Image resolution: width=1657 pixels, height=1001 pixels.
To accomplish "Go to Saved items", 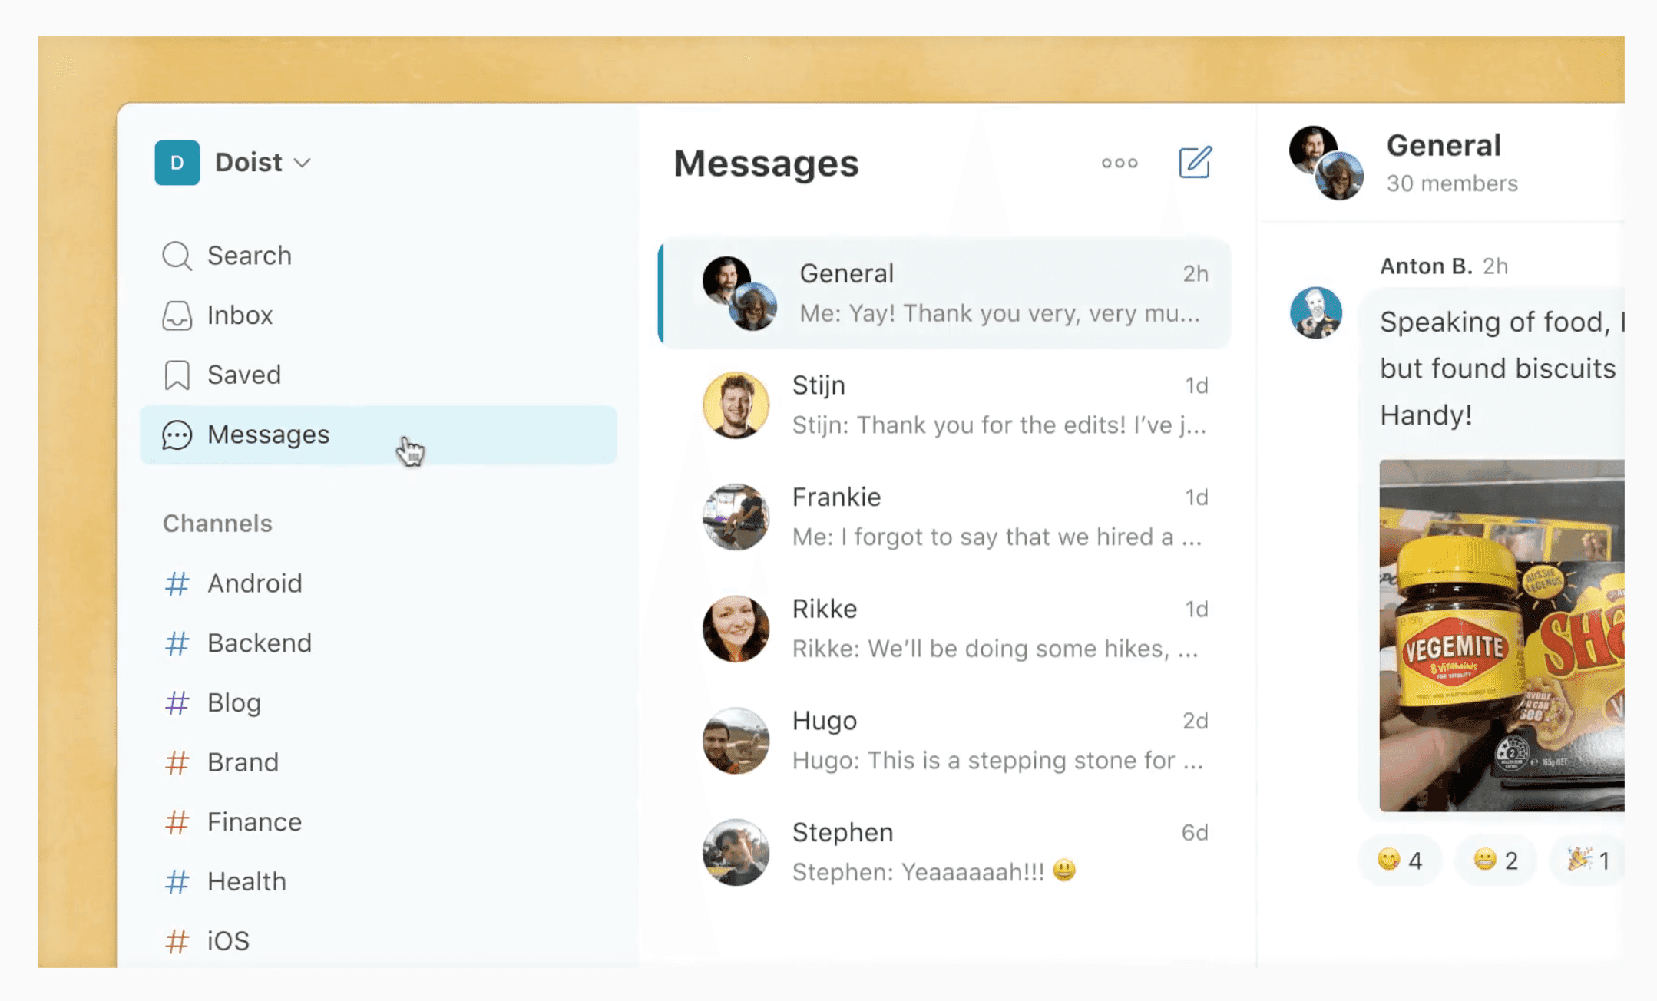I will [x=379, y=375].
